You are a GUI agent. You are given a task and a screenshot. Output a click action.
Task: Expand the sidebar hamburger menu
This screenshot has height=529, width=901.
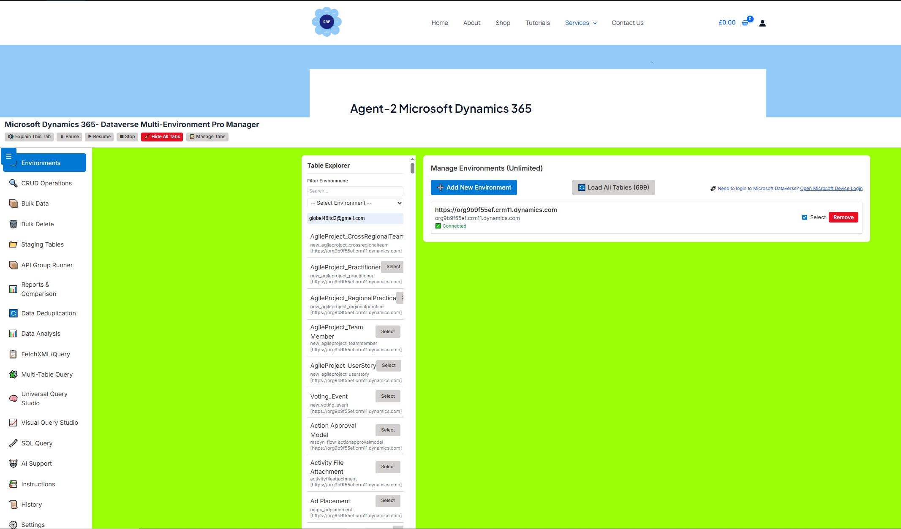[9, 156]
